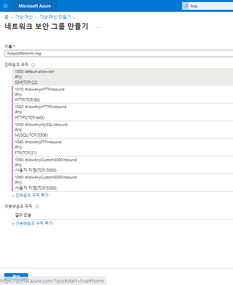Select rule 1000: default-allow-ssh
Screen dimensions: 233x285
pos(122,77)
